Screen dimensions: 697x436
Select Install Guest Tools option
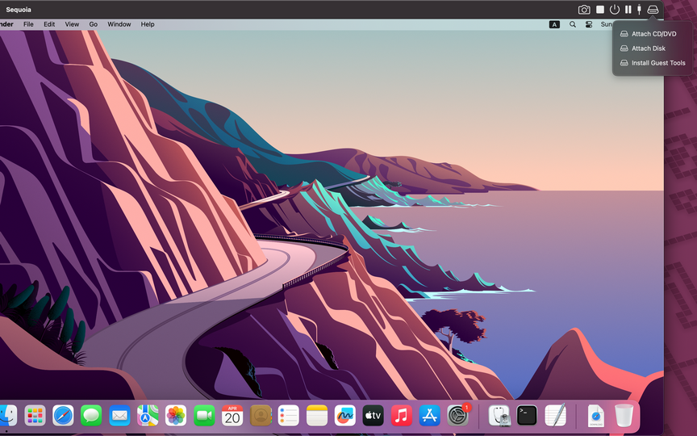coord(652,63)
